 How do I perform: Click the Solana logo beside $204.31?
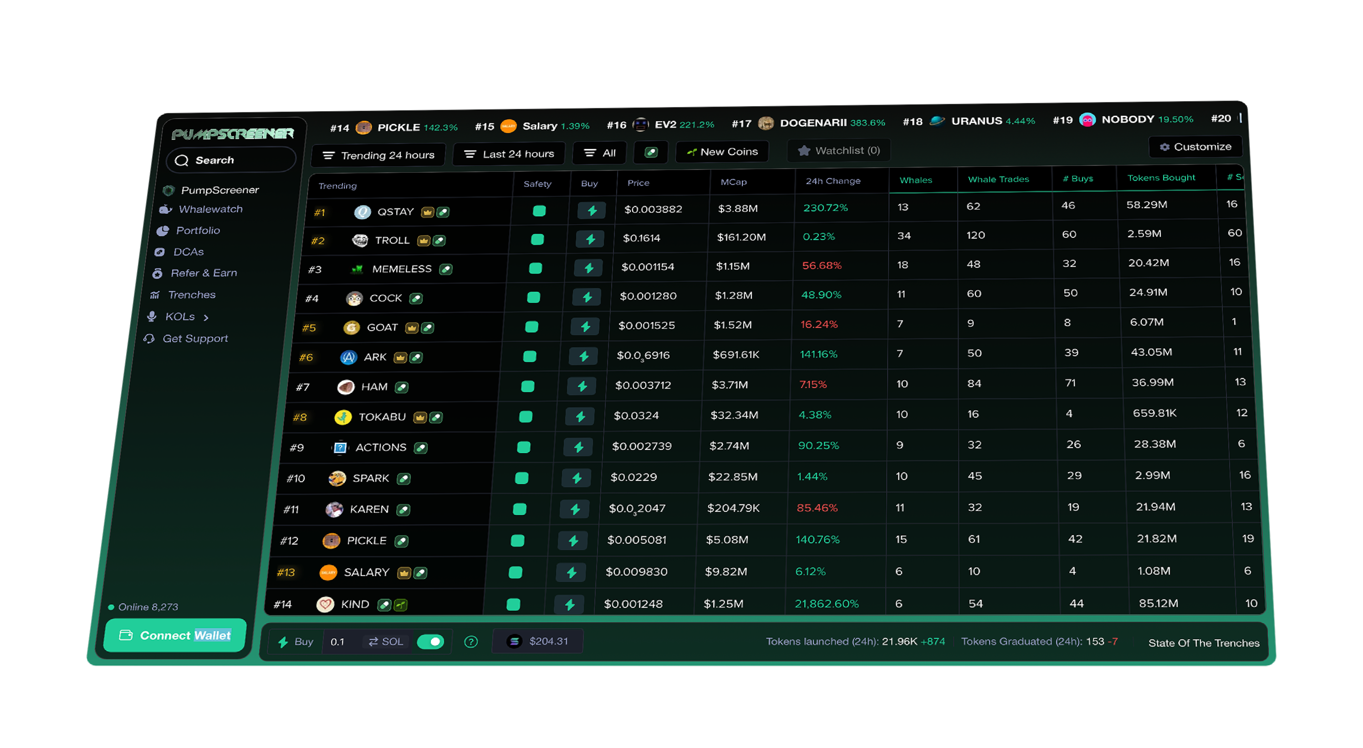pyautogui.click(x=514, y=641)
